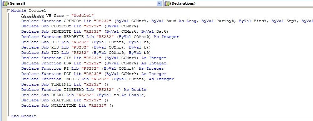313x121 pixels.
Task: Click "ms As Double" parameter in DELAY
Action: point(129,95)
